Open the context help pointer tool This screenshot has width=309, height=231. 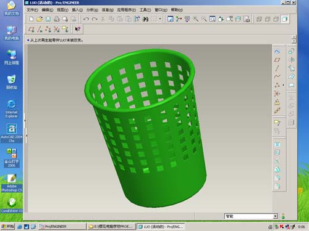77,29
